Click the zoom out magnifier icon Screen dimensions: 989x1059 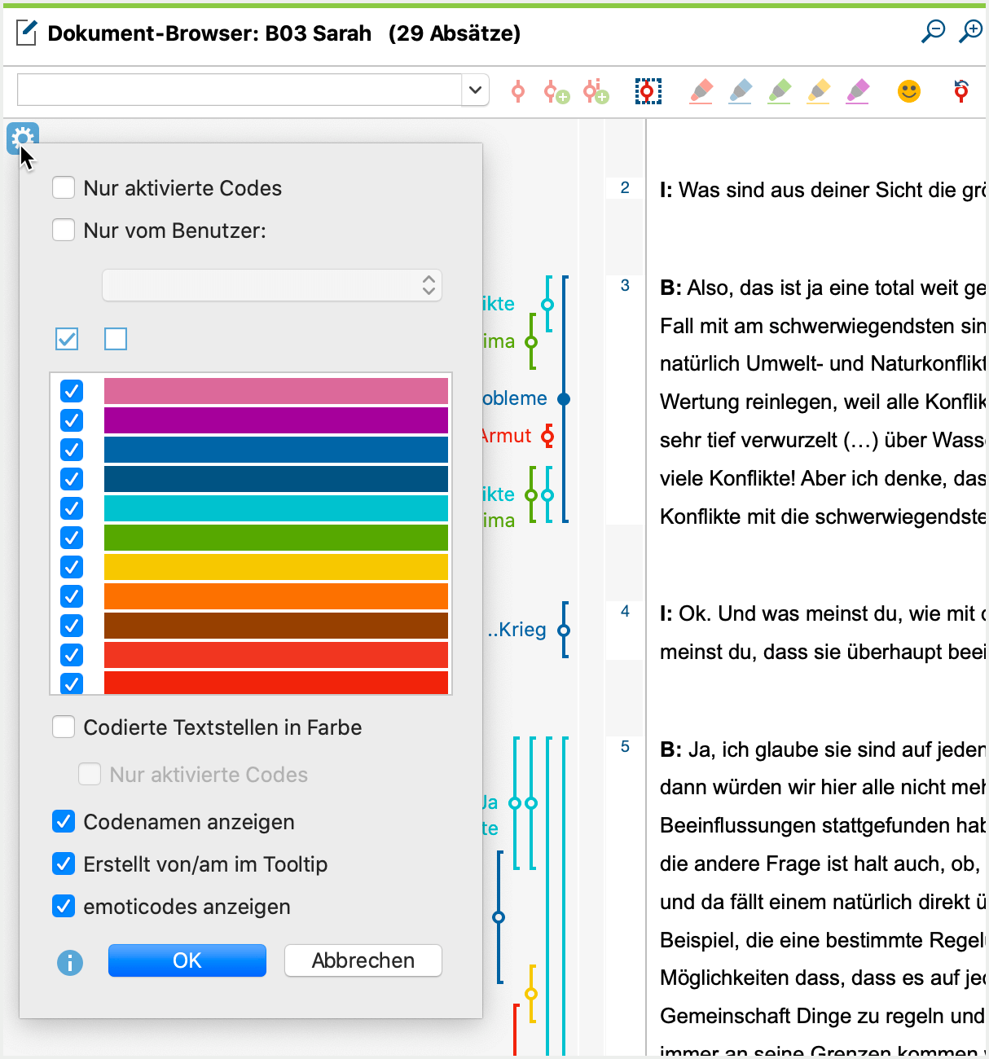pyautogui.click(x=933, y=32)
